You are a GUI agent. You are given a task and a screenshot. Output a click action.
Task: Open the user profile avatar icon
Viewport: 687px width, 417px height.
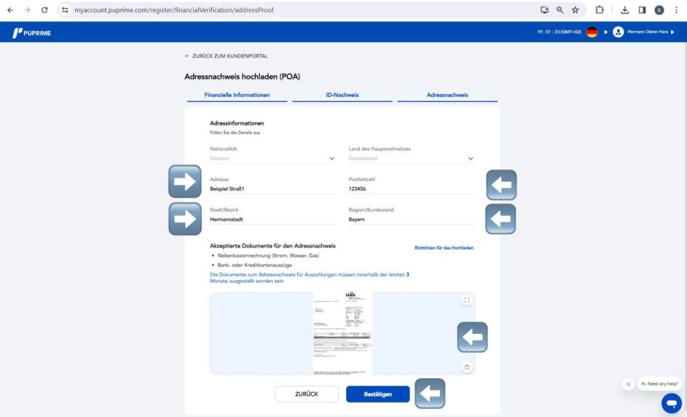pyautogui.click(x=618, y=32)
